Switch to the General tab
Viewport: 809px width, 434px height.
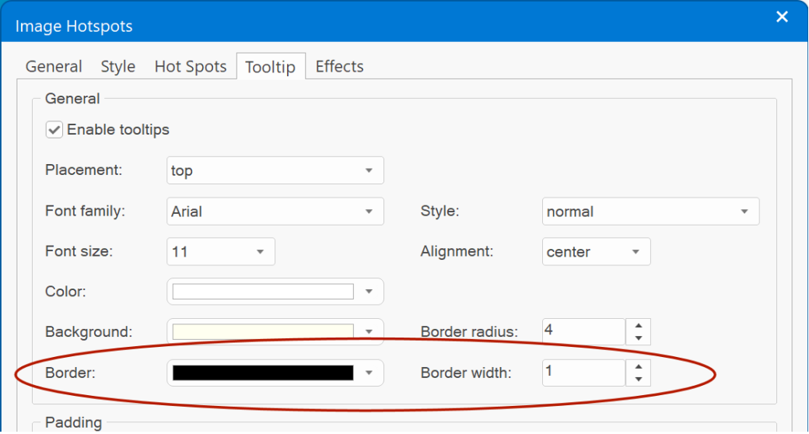coord(54,67)
